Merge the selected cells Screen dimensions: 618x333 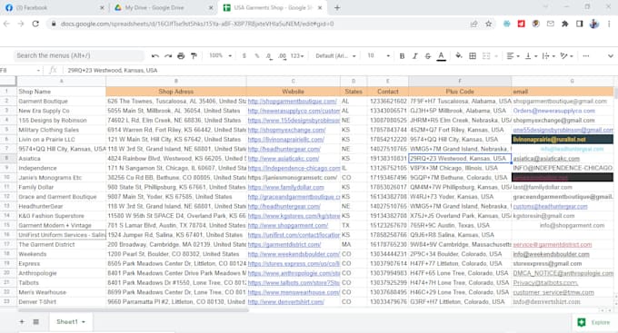pos(486,56)
